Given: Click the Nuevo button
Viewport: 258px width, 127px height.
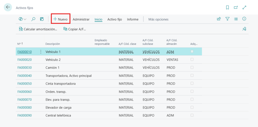Looking at the screenshot, I should [x=60, y=19].
